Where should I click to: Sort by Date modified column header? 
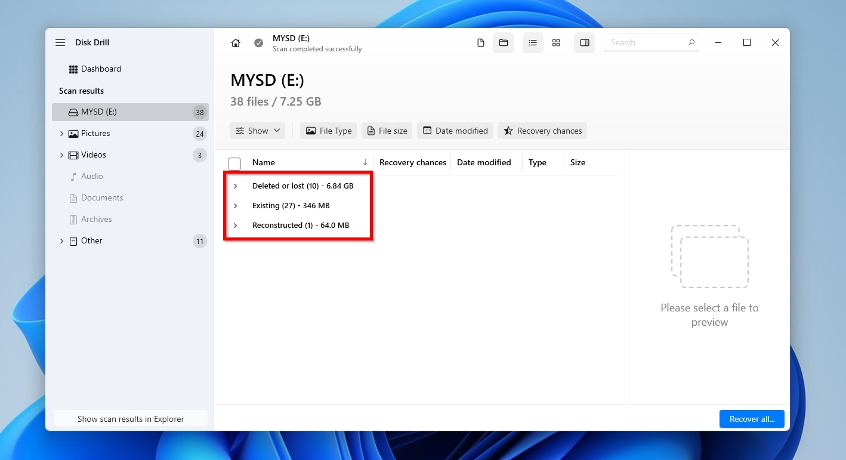484,162
